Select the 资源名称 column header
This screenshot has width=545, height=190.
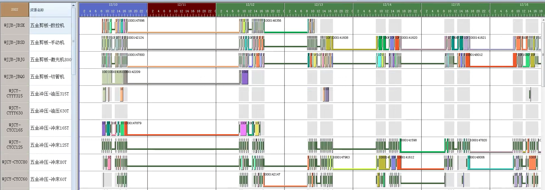pos(50,10)
